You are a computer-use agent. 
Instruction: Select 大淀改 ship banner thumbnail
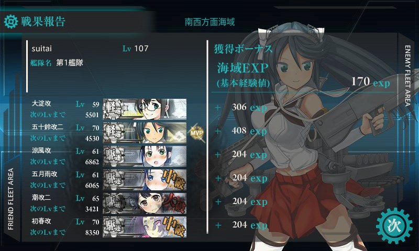[x=145, y=109]
